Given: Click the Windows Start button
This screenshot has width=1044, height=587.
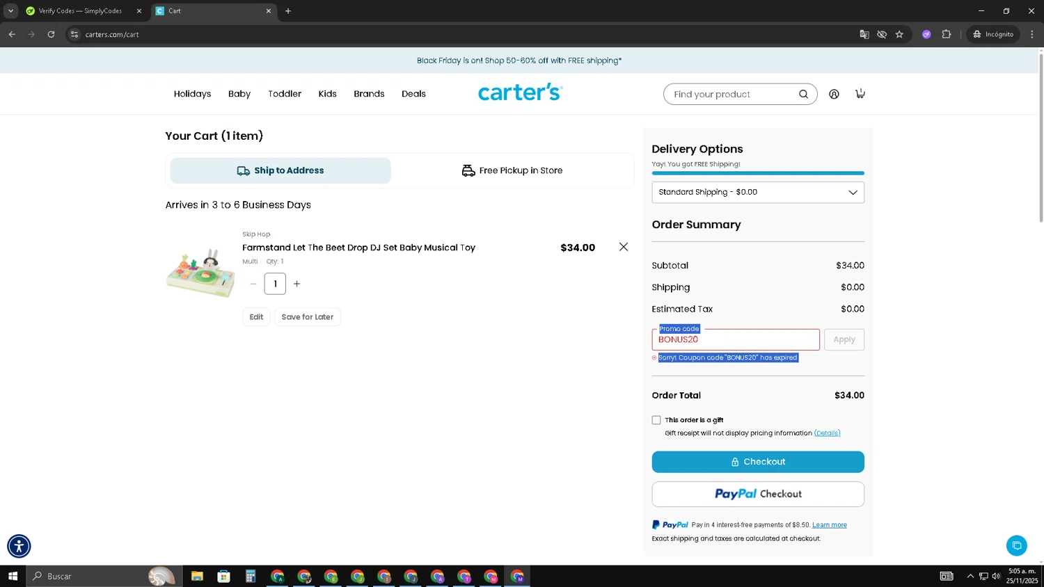Looking at the screenshot, I should (13, 576).
